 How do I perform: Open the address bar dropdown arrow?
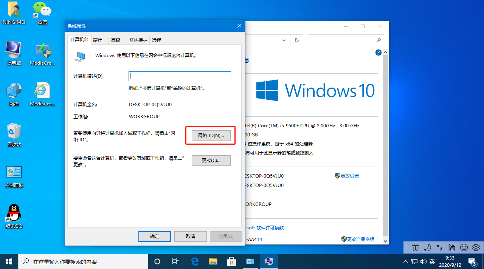tap(284, 40)
